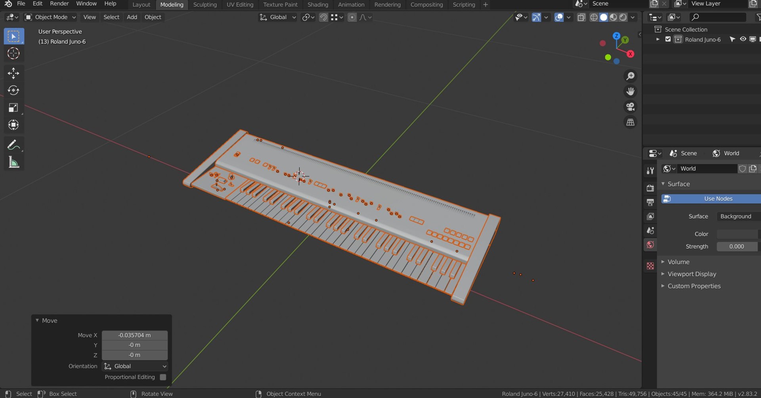The width and height of the screenshot is (761, 398).
Task: Open Texture properties tab
Action: (650, 266)
